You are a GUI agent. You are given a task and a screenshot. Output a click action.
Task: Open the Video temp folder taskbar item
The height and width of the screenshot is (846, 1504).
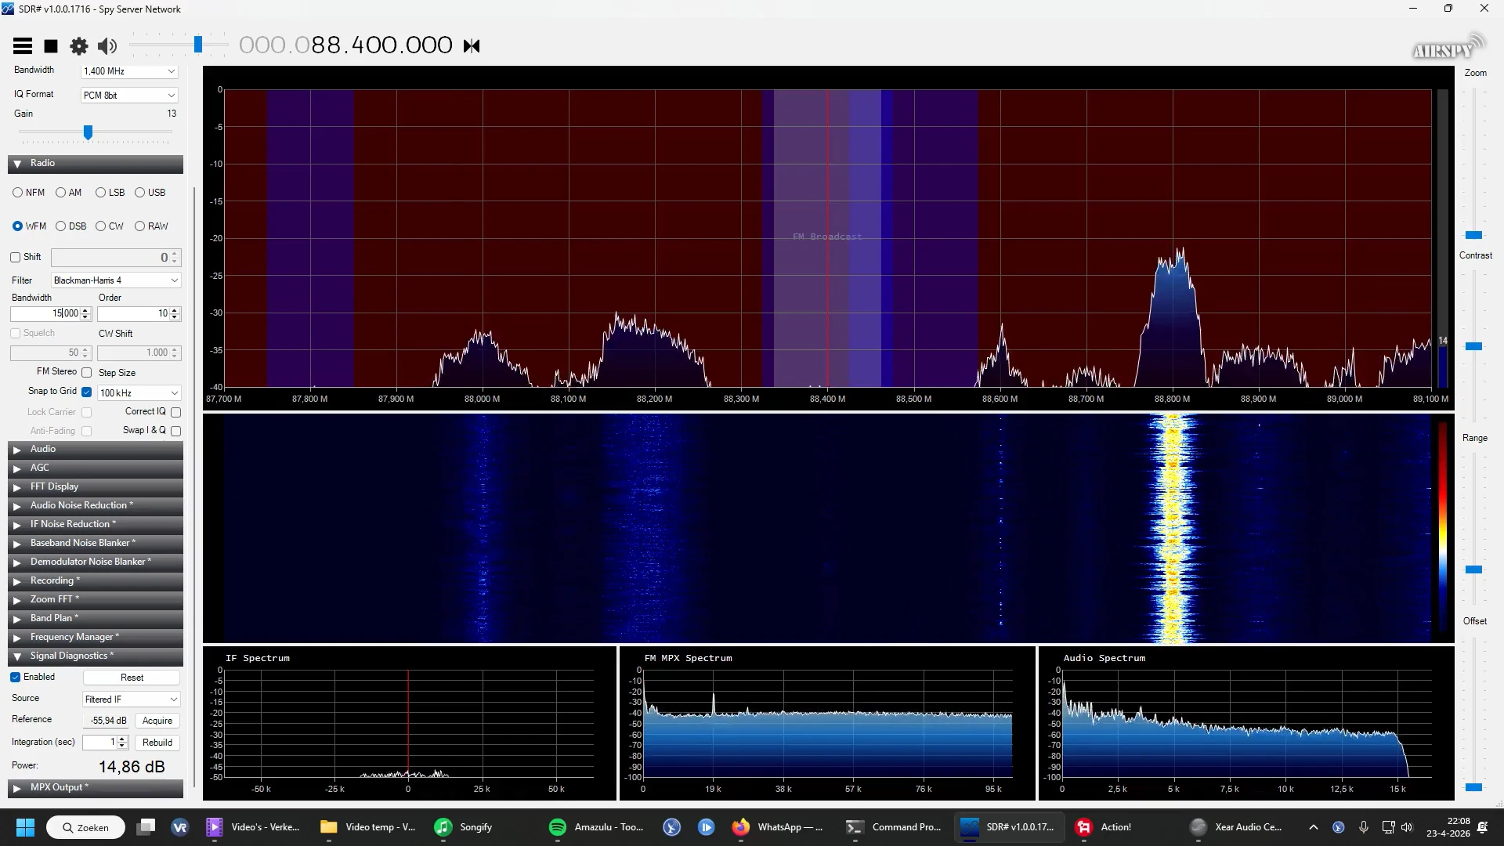tap(368, 827)
